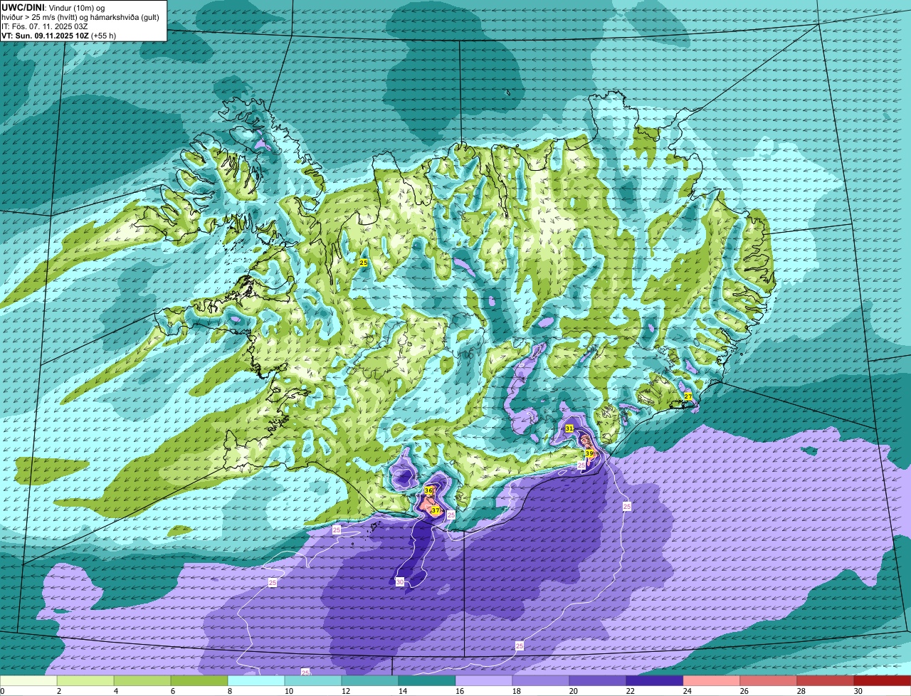This screenshot has width=911, height=696.
Task: Select the legend swatch between 8 and 10
Action: point(256,681)
